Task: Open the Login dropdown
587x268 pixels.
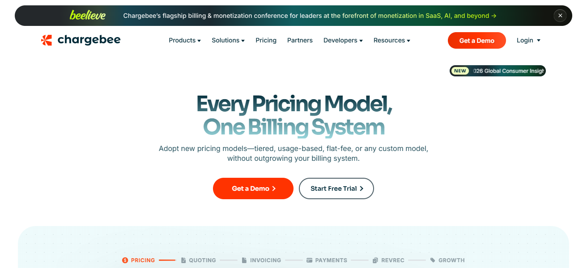Action: coord(528,40)
